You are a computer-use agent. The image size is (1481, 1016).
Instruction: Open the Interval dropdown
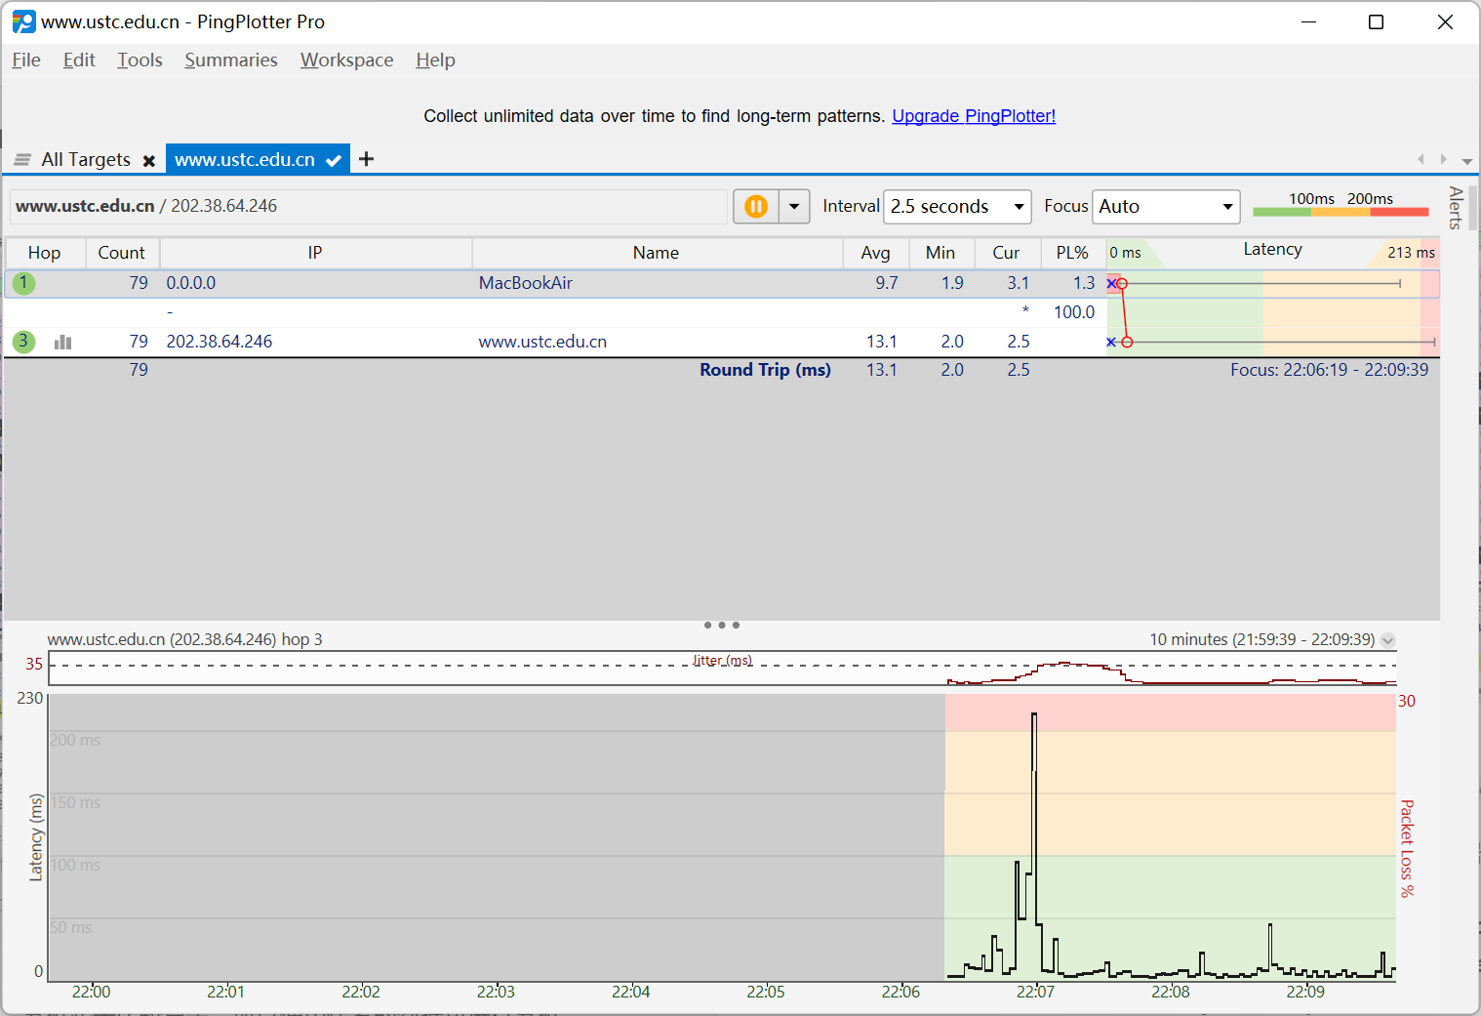click(x=956, y=206)
